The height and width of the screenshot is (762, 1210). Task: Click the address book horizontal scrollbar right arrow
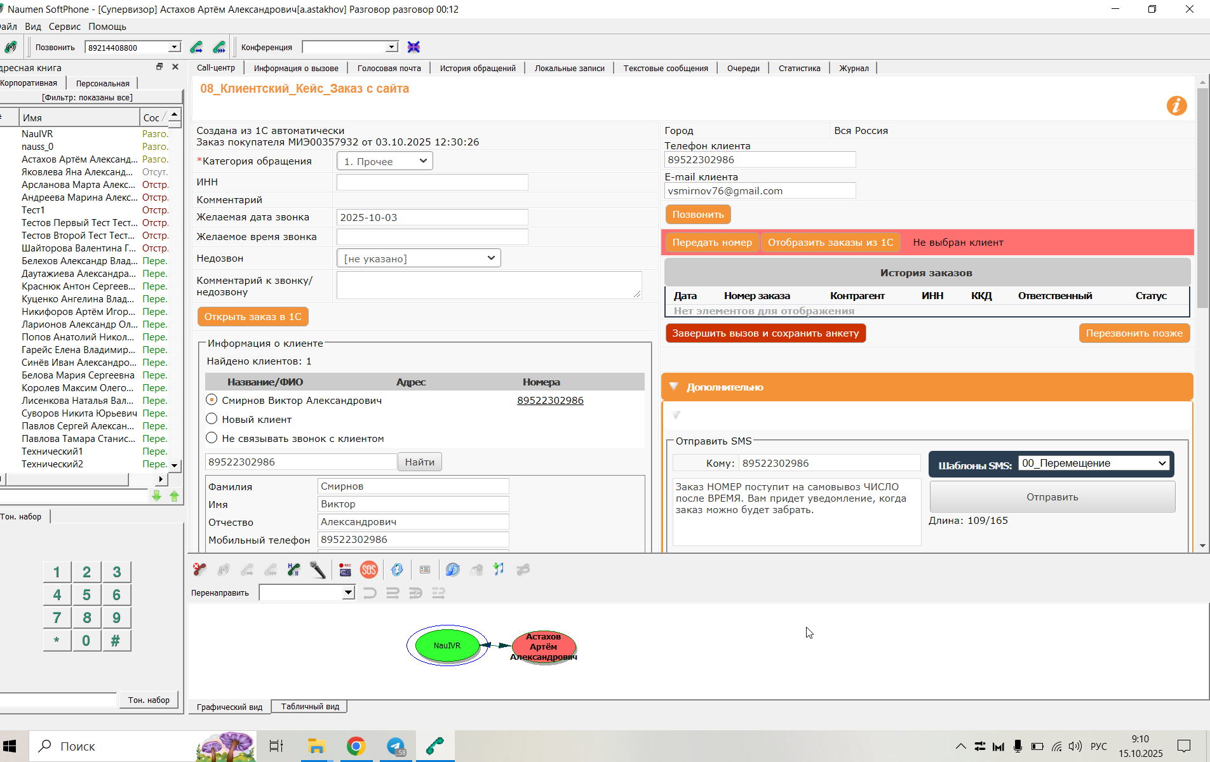pos(160,479)
